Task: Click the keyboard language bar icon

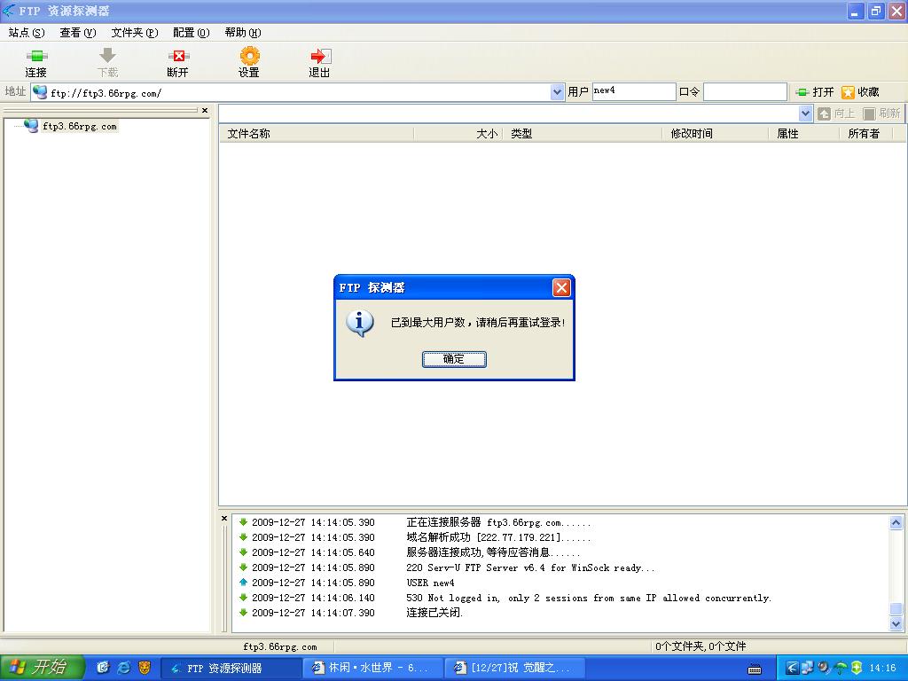Action: click(755, 669)
